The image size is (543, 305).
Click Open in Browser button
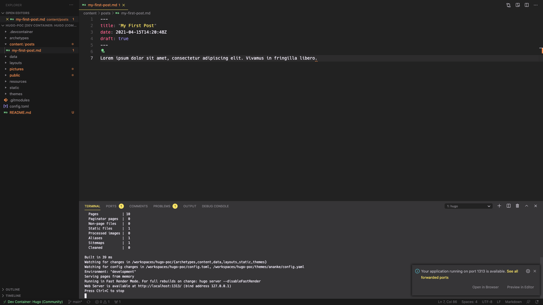(485, 287)
